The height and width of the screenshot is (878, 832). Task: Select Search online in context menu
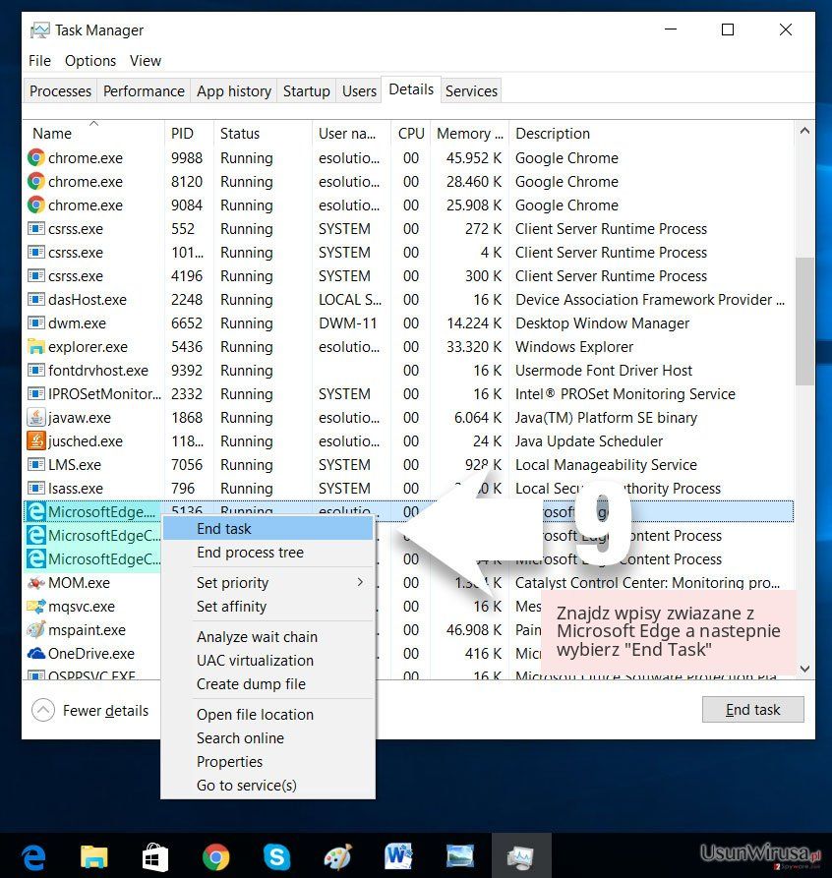(x=267, y=738)
